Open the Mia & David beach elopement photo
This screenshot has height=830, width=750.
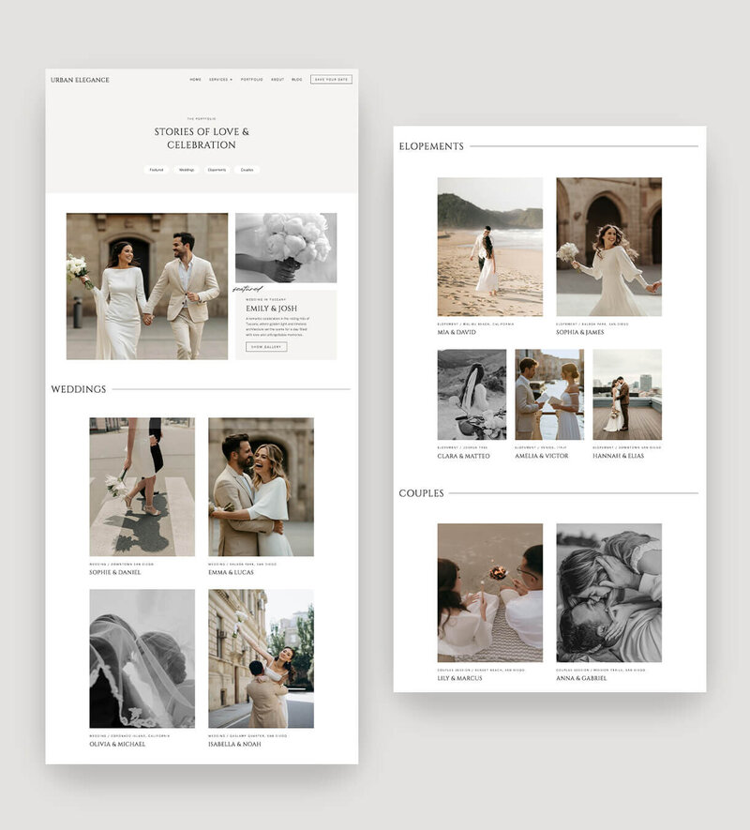point(489,247)
